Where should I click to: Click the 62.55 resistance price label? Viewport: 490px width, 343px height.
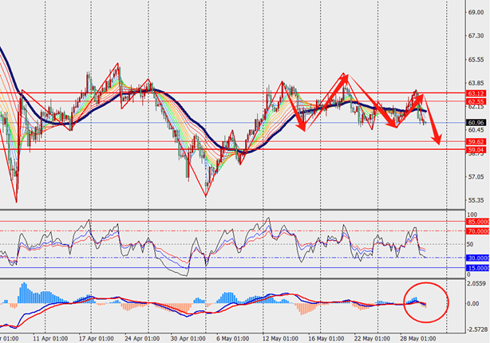click(x=476, y=101)
